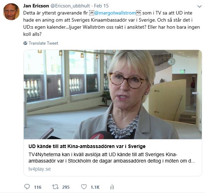The image size is (205, 193).
Task: Open the tv4play.se source link
Action: click(40, 169)
